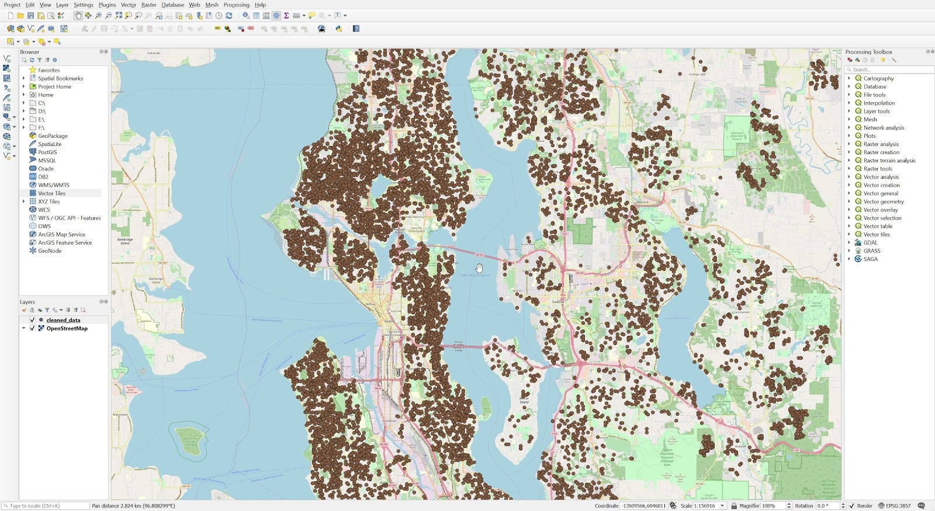Select the cleaned_data layer name
Image resolution: width=935 pixels, height=511 pixels.
click(63, 320)
